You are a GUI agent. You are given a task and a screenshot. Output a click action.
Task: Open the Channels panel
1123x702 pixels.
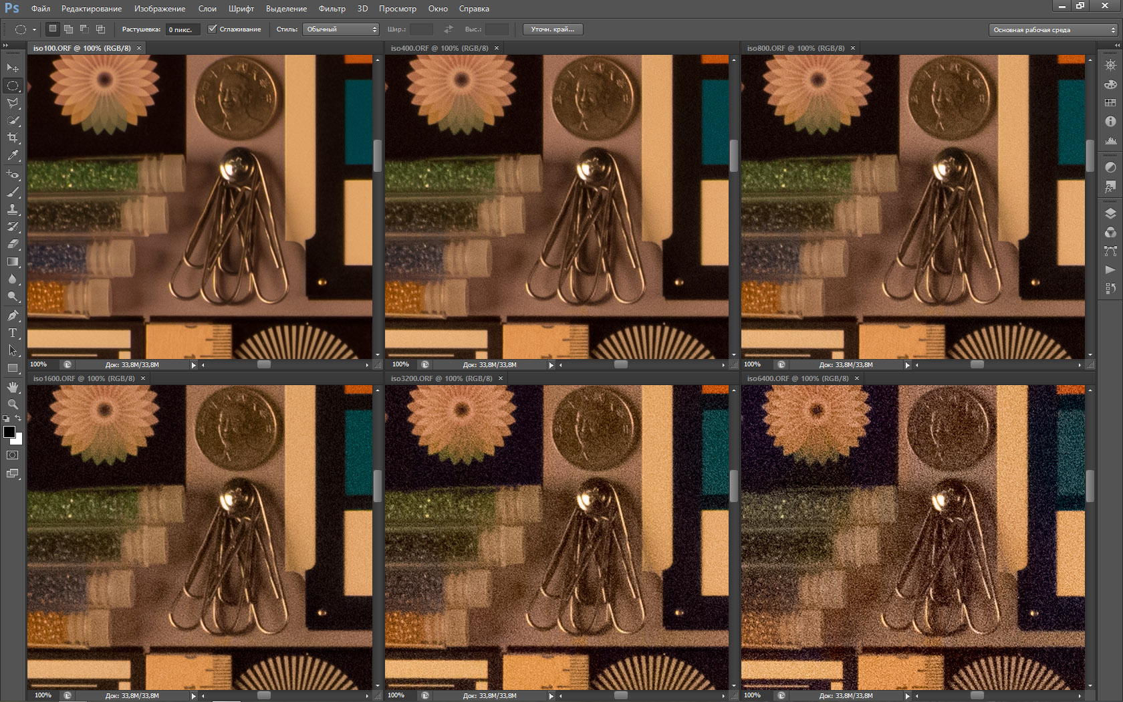point(1110,232)
